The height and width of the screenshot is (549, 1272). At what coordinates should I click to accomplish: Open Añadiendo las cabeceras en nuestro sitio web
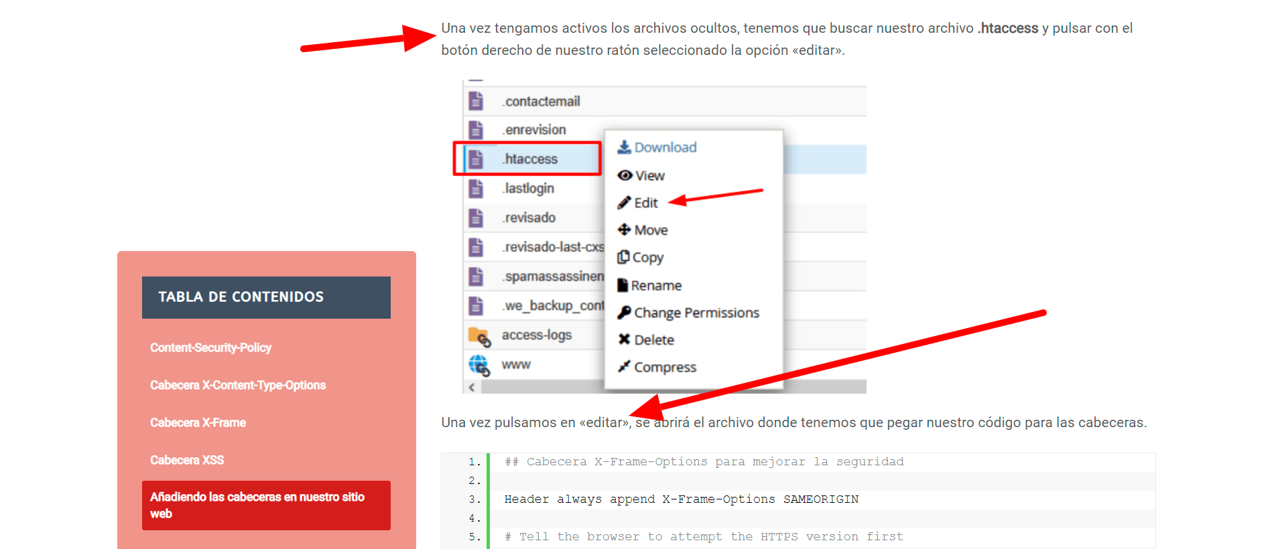coord(266,505)
